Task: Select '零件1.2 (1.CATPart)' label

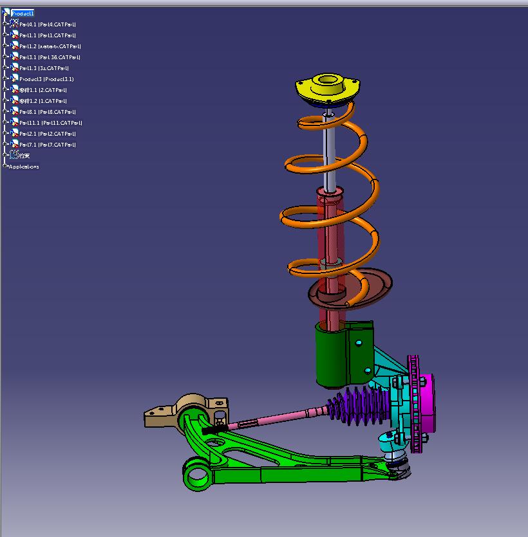Action: click(43, 101)
